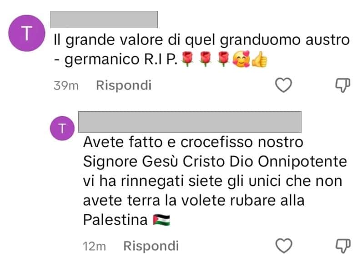The height and width of the screenshot is (272, 362).
Task: Like the comment posted 39m ago
Action: [x=283, y=85]
